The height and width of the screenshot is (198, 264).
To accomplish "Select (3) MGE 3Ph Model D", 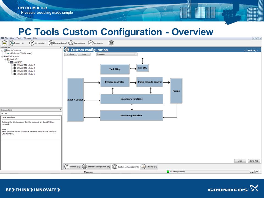I will (26, 71).
